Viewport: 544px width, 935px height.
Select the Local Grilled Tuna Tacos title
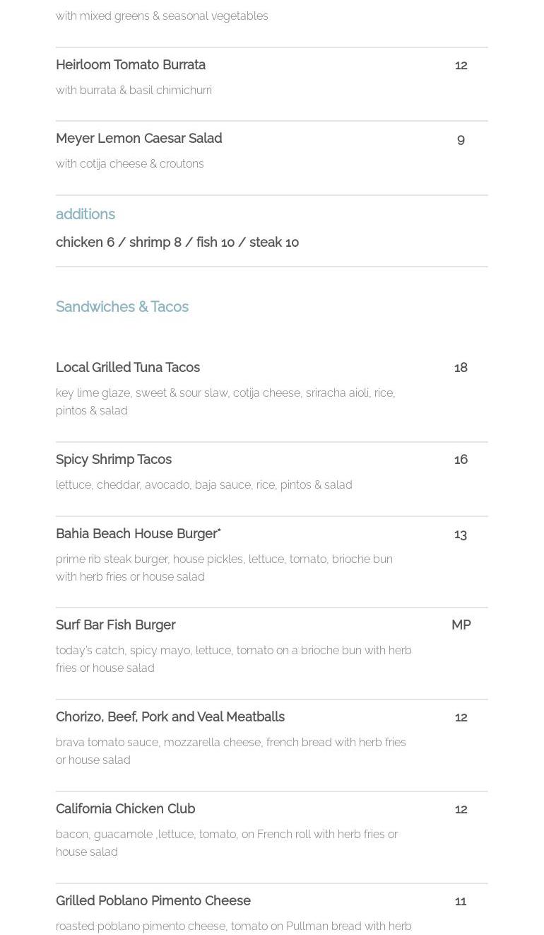(128, 367)
